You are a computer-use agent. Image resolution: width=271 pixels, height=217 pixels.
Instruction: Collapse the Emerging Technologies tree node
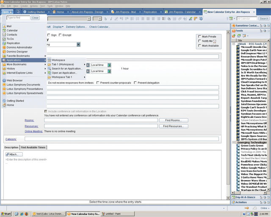(x=234, y=142)
